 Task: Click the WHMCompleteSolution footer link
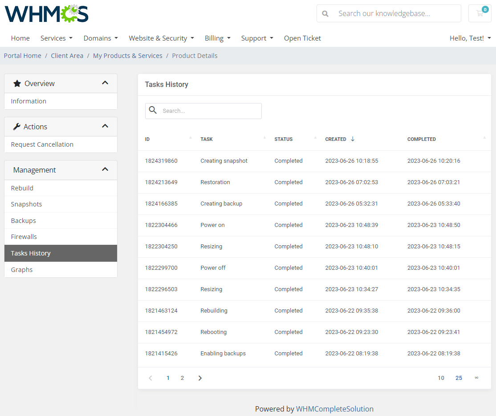[x=335, y=409]
